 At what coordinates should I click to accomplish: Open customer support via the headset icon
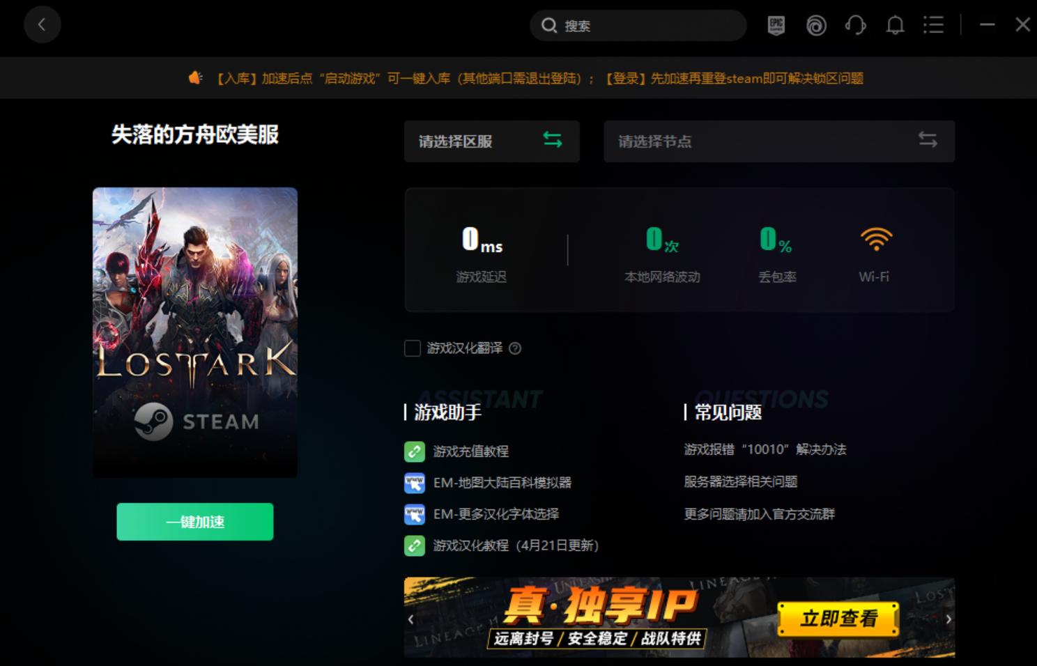click(x=855, y=25)
